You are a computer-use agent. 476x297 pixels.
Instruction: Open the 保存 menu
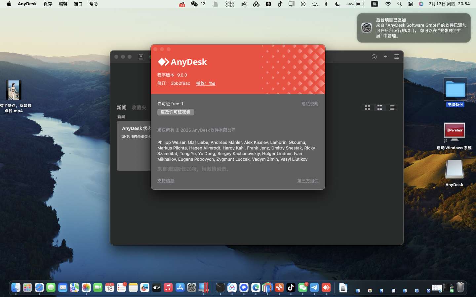48,4
